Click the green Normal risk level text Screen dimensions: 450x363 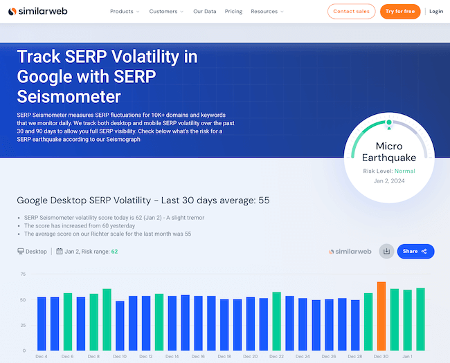pyautogui.click(x=405, y=171)
